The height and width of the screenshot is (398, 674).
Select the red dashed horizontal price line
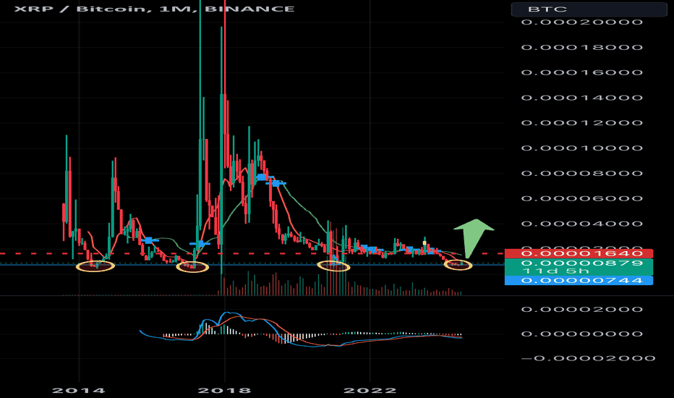(x=252, y=253)
